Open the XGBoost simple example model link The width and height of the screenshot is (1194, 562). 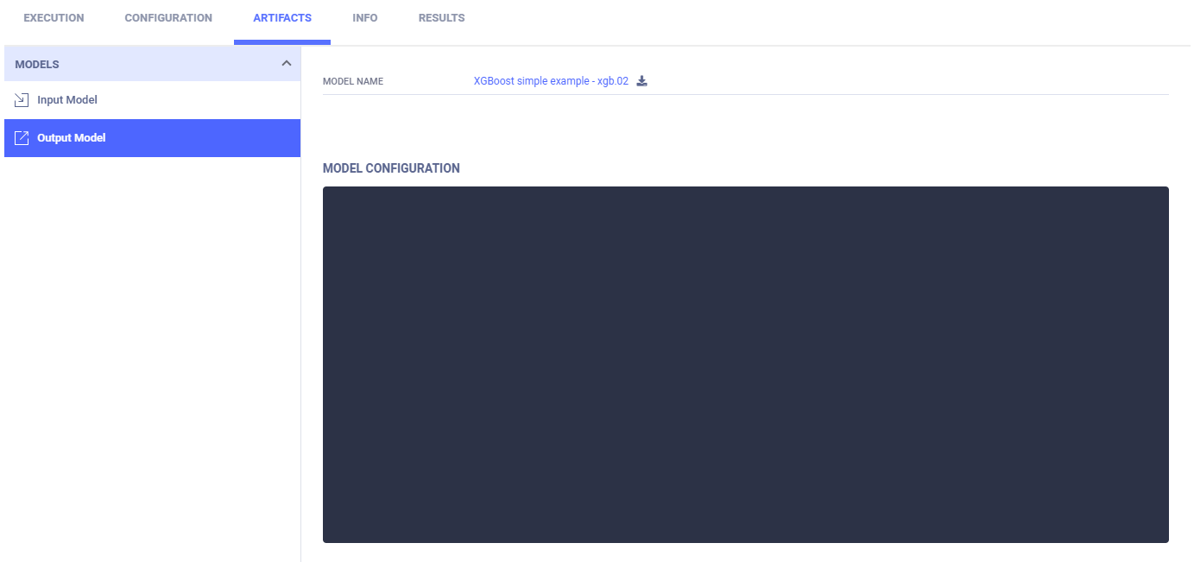pos(551,81)
